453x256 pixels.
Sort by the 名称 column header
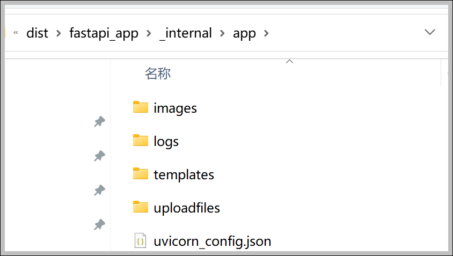[158, 74]
